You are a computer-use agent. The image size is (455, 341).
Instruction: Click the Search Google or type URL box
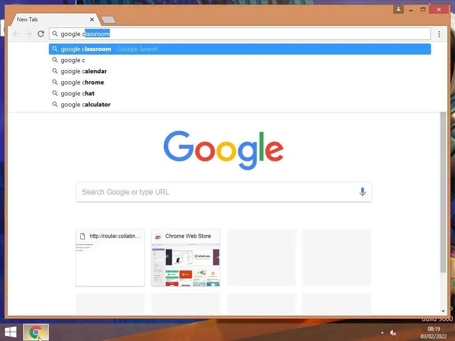[224, 192]
